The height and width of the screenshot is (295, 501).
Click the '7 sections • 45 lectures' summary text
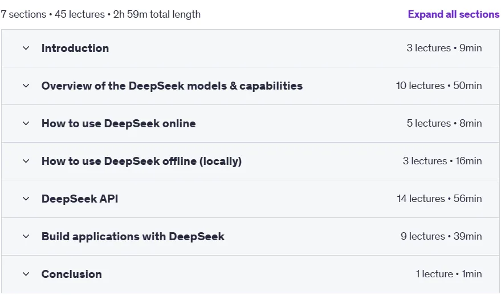[x=52, y=14]
